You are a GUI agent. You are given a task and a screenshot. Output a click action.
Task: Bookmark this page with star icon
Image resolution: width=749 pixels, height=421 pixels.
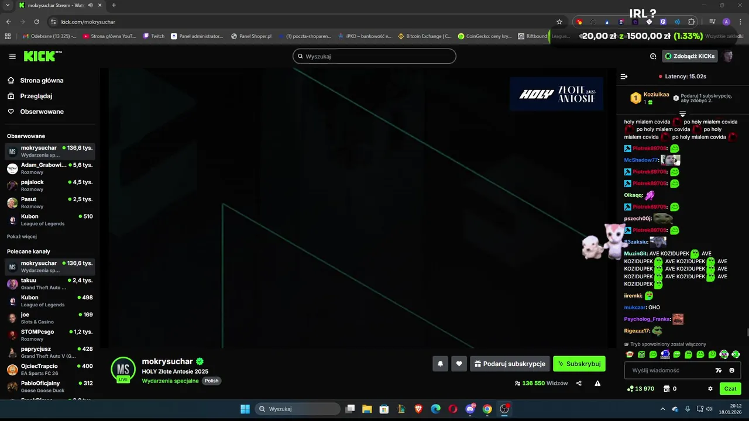559,22
